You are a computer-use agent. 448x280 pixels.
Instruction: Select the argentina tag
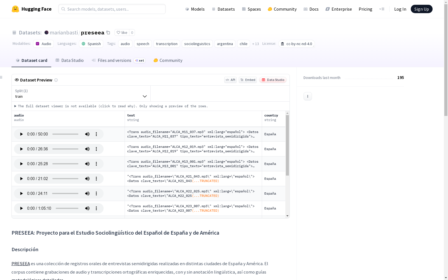225,44
